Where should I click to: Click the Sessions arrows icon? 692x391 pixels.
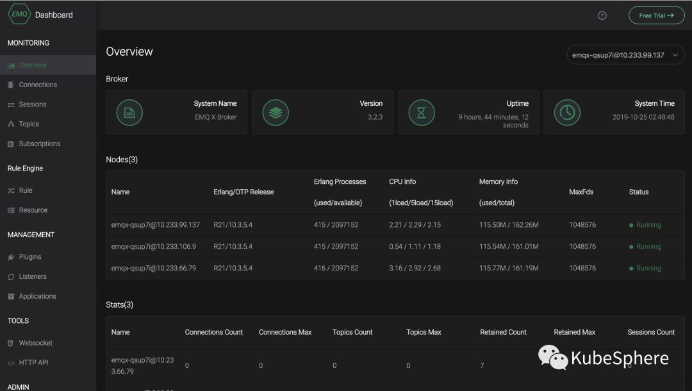(x=11, y=104)
